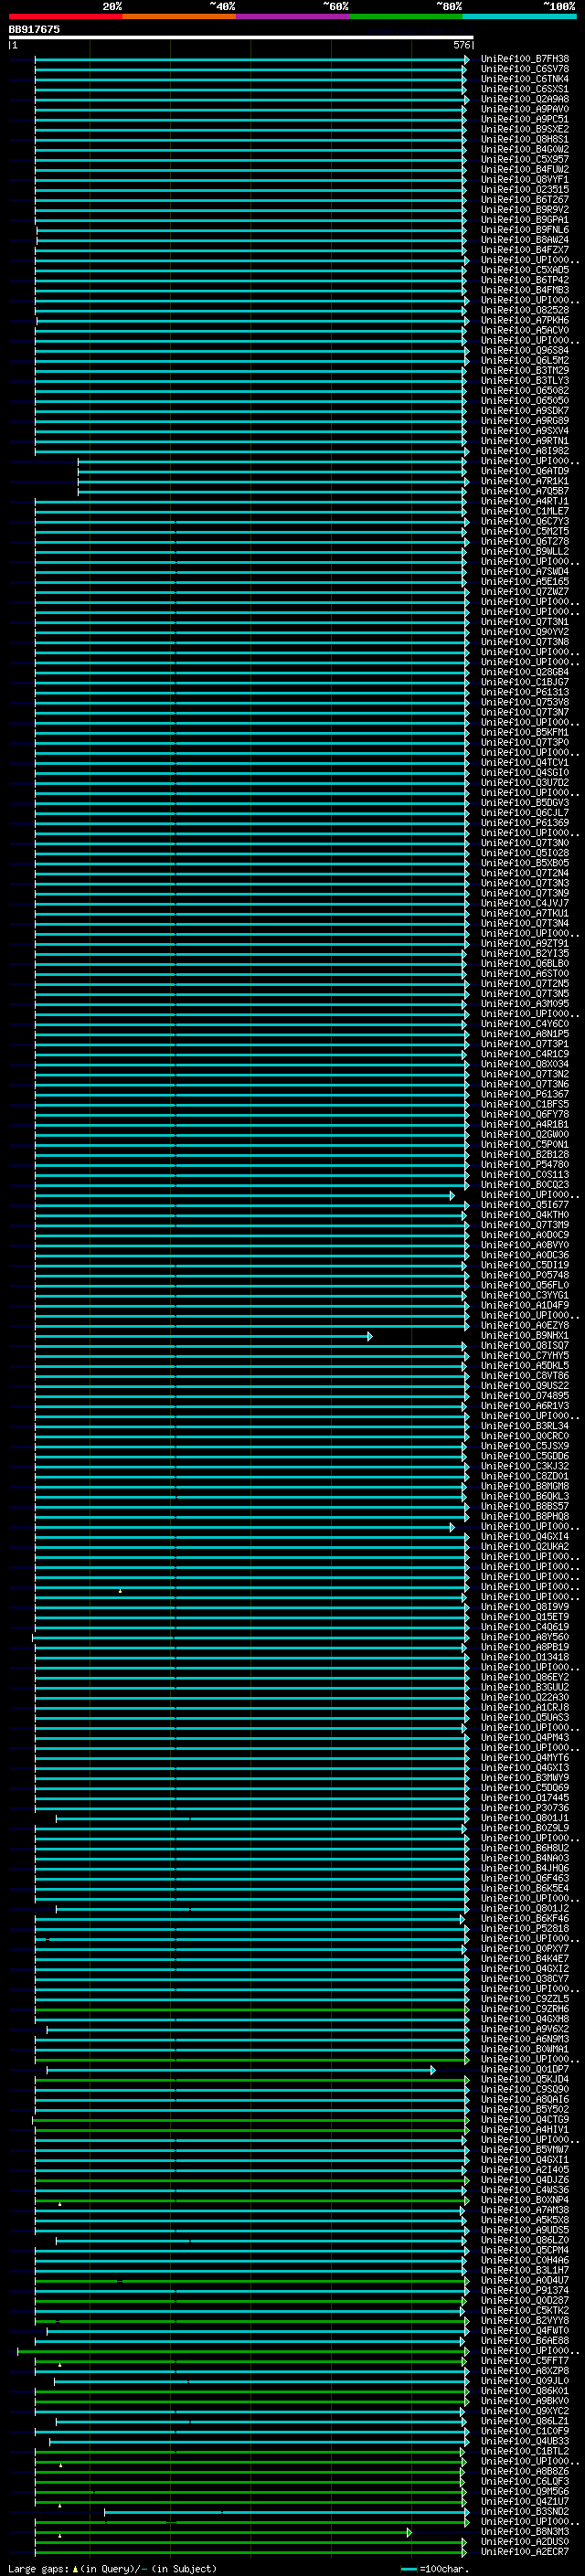Open hit UniRef100_Q2UKA2
This screenshot has height=2576, width=585.
(525, 1546)
